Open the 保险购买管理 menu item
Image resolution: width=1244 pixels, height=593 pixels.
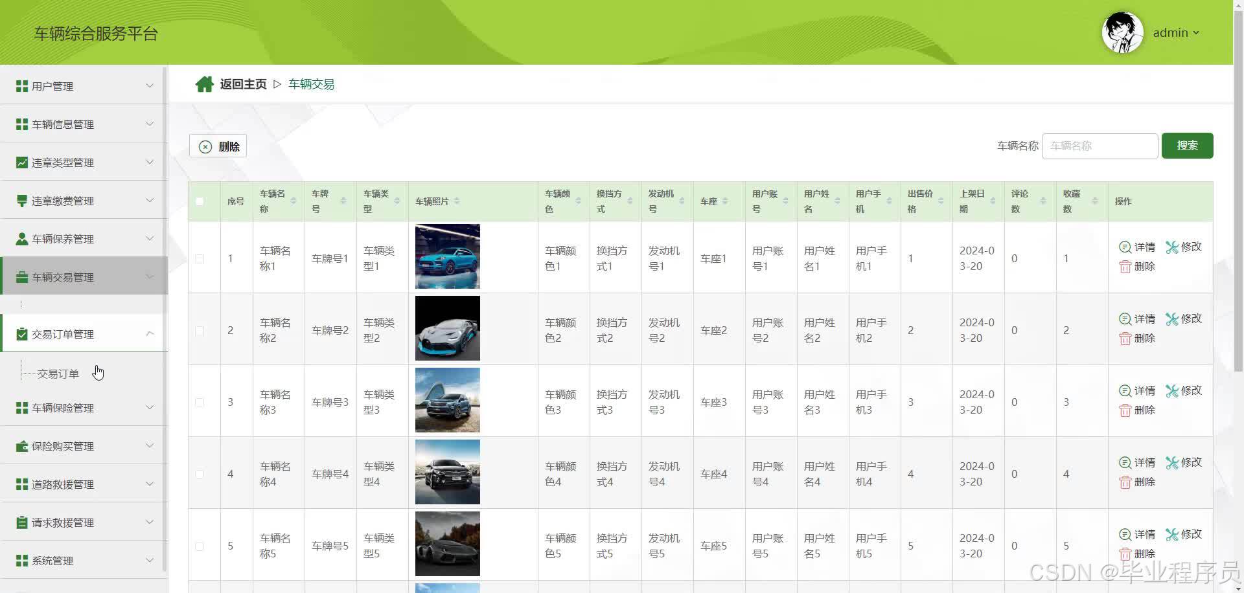(84, 446)
